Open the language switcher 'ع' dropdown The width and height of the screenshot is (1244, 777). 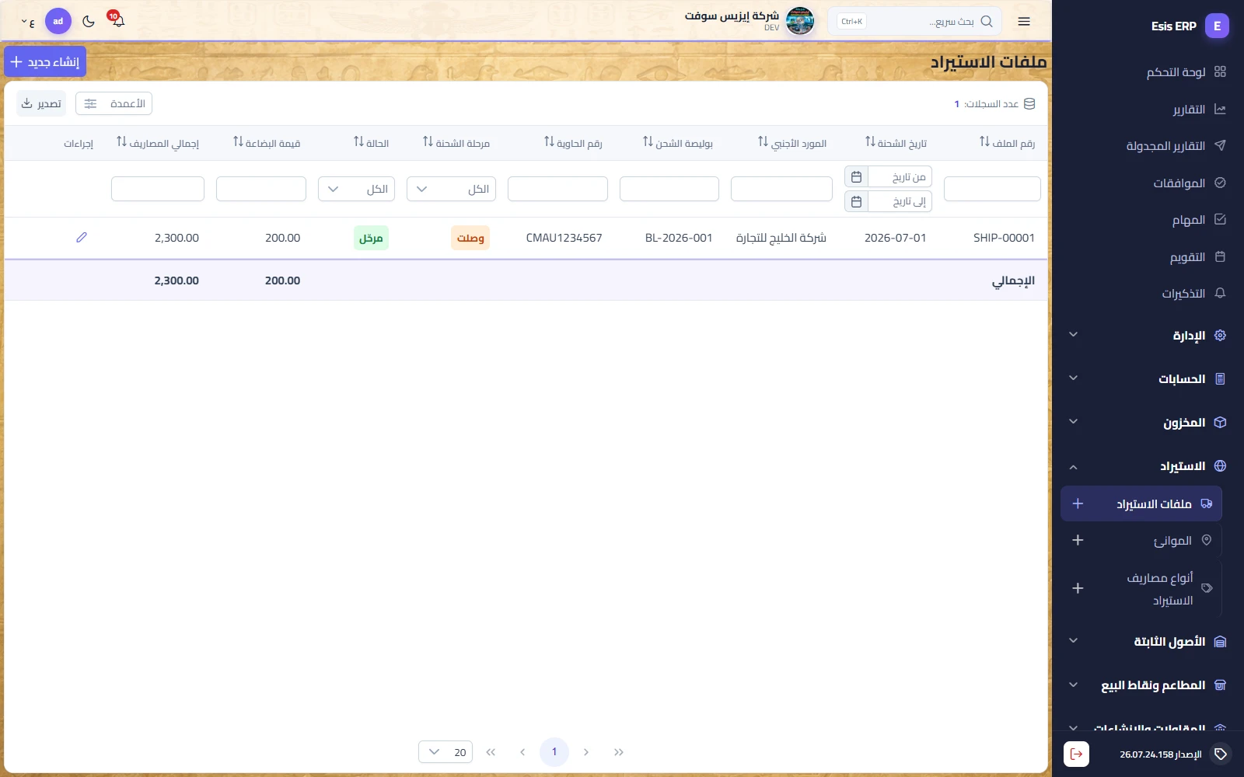coord(27,23)
